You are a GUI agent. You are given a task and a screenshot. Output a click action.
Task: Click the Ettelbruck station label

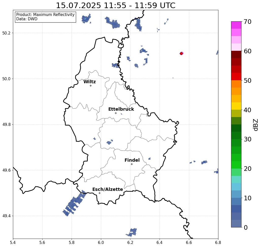pos(121,109)
